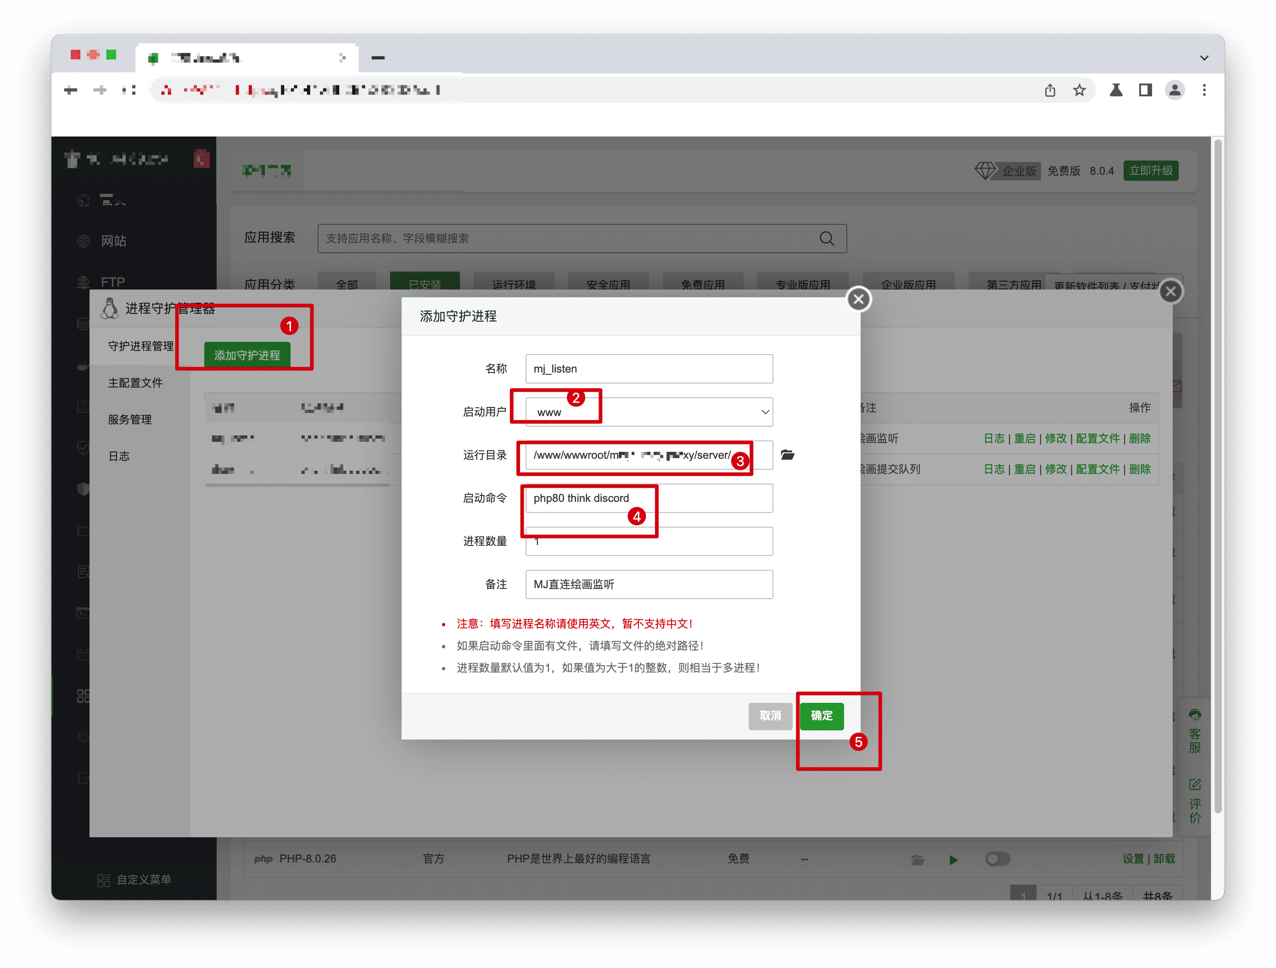The height and width of the screenshot is (968, 1276).
Task: Click the browser forward arrow
Action: [x=100, y=90]
